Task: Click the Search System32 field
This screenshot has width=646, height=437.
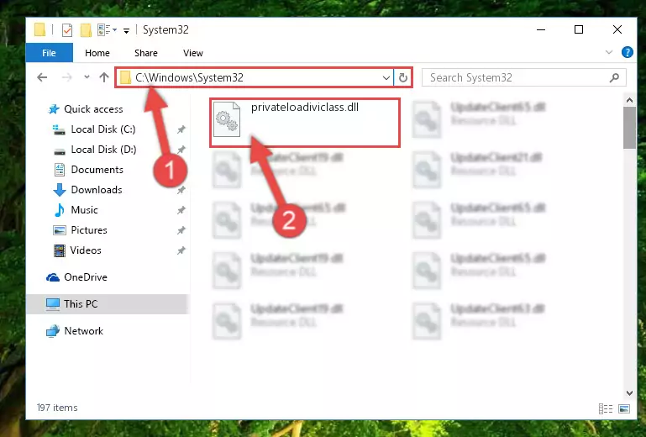Action: (x=523, y=77)
